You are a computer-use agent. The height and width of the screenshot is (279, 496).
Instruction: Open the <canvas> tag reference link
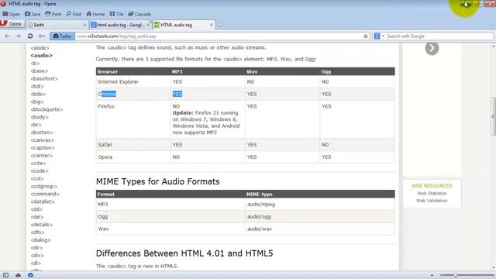tap(43, 139)
